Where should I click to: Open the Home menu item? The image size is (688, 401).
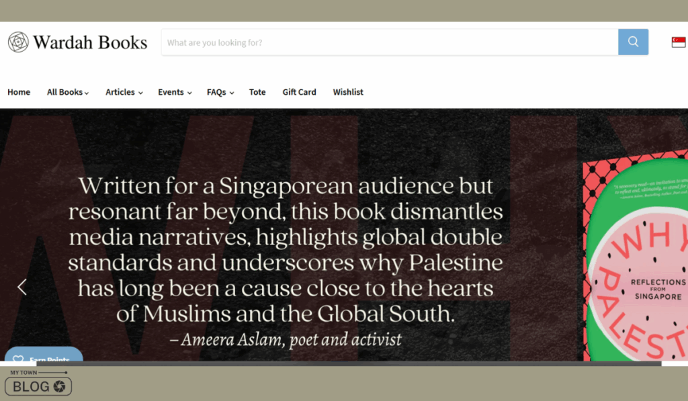coord(19,92)
